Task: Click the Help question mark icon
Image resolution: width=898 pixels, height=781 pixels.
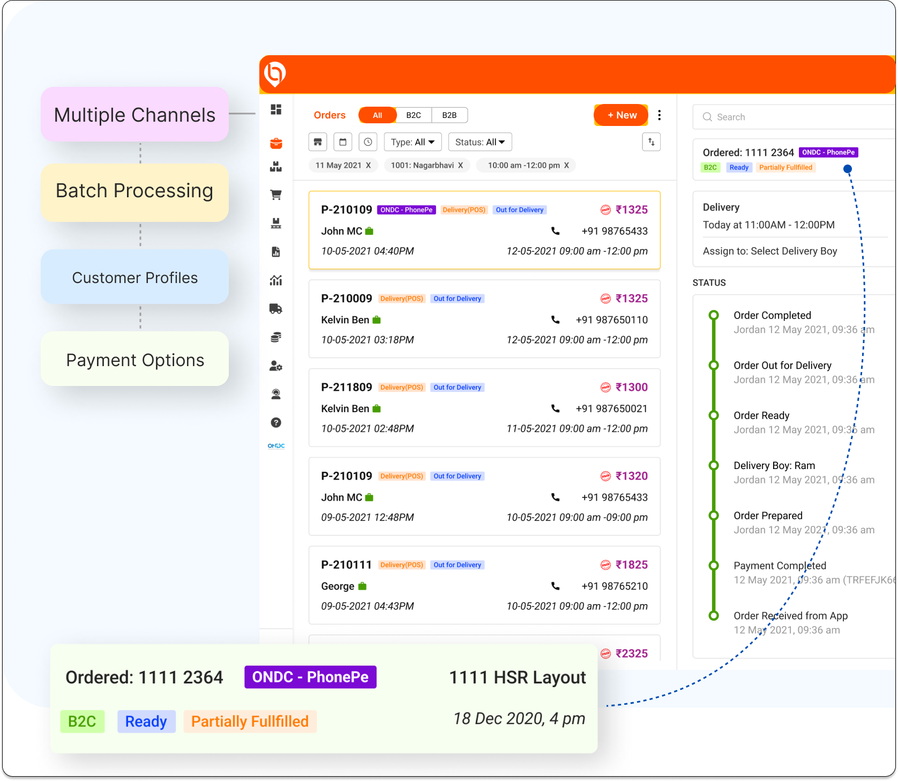Action: [x=276, y=422]
